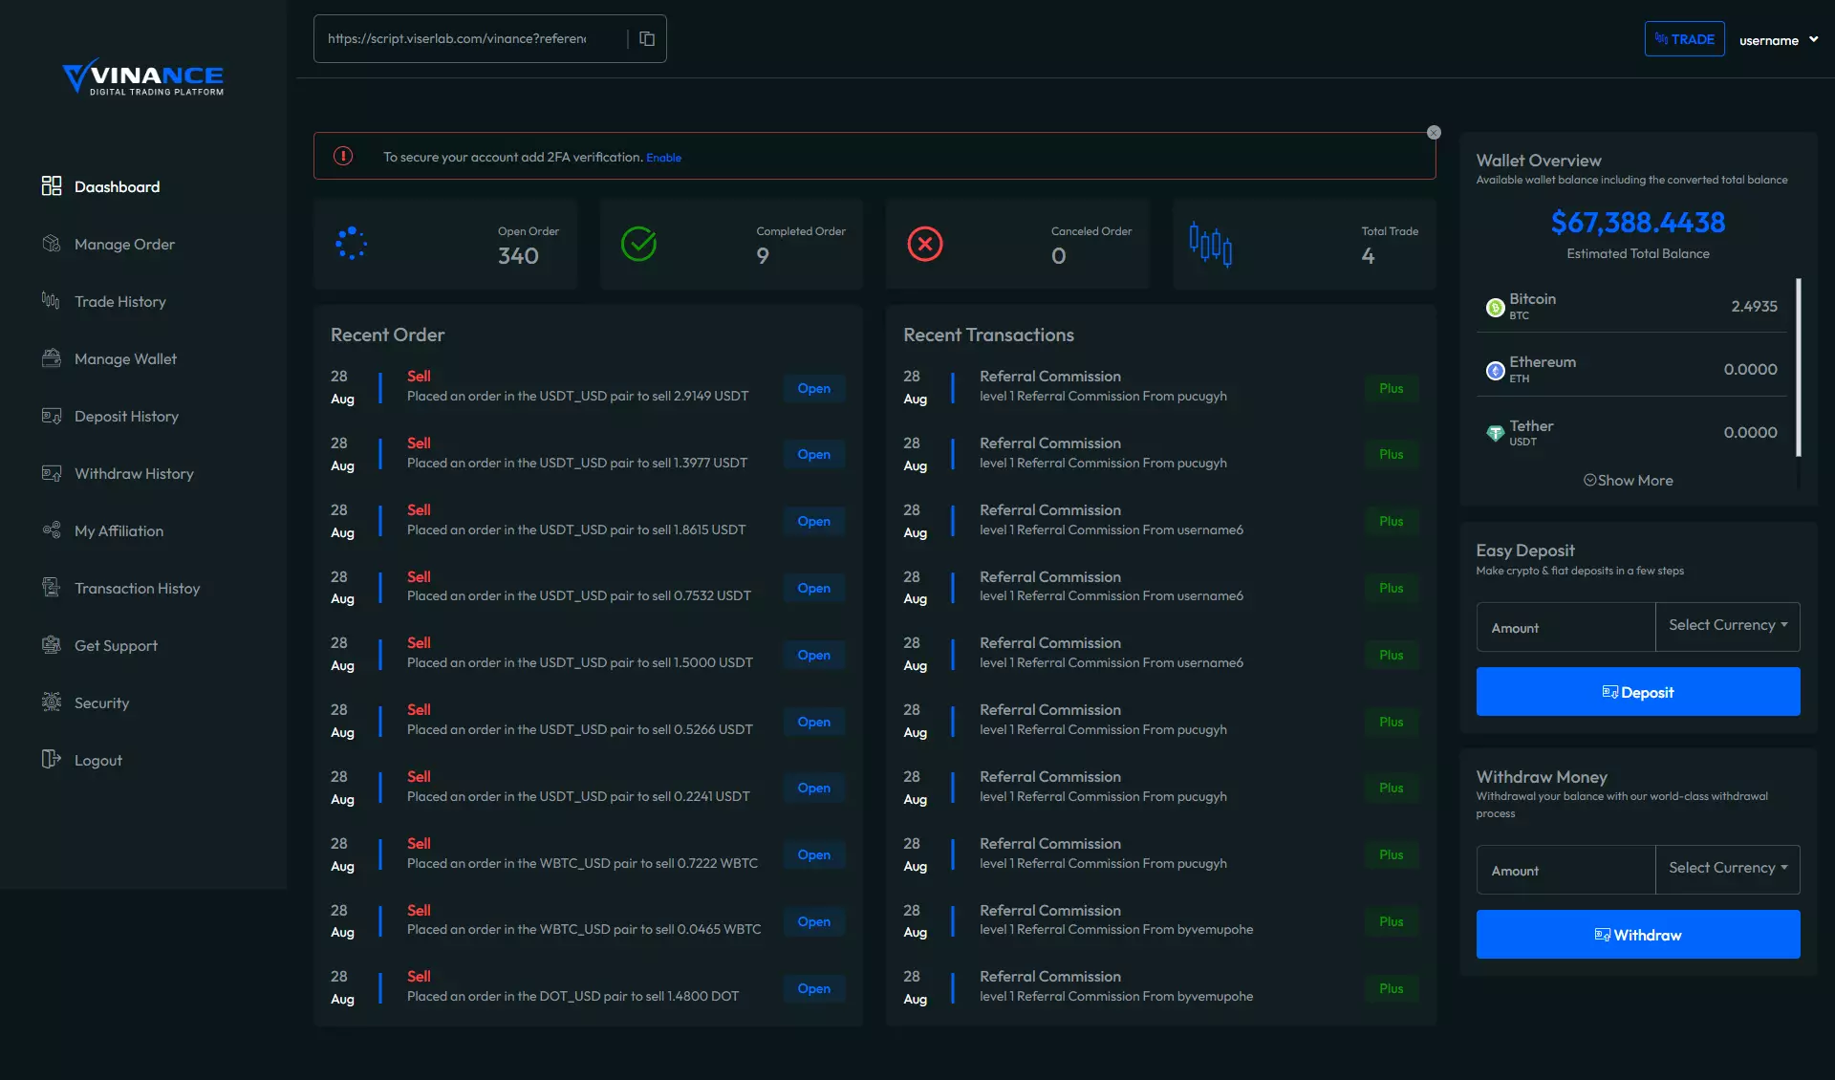1835x1080 pixels.
Task: Click the Tether coin icon
Action: pyautogui.click(x=1495, y=433)
